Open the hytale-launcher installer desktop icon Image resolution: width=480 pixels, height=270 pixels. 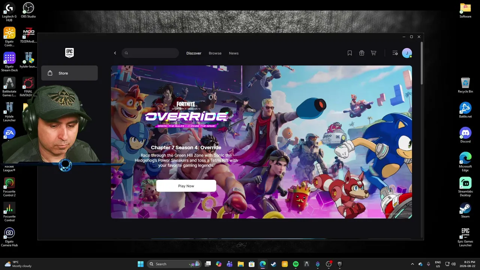tap(28, 60)
